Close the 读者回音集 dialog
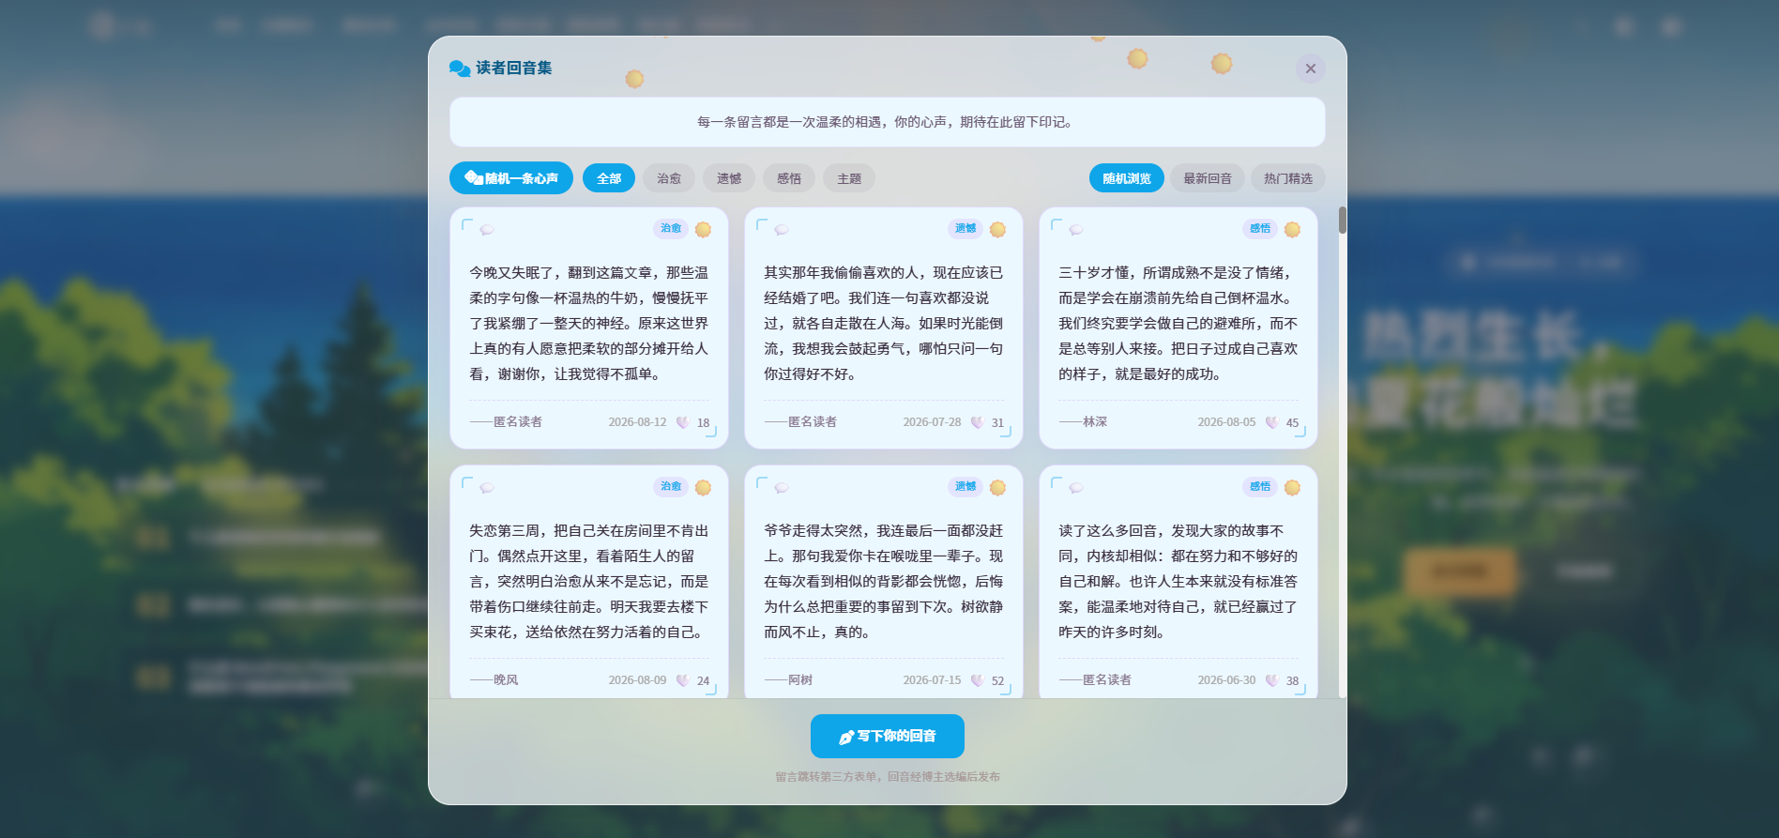This screenshot has width=1779, height=838. (x=1311, y=69)
